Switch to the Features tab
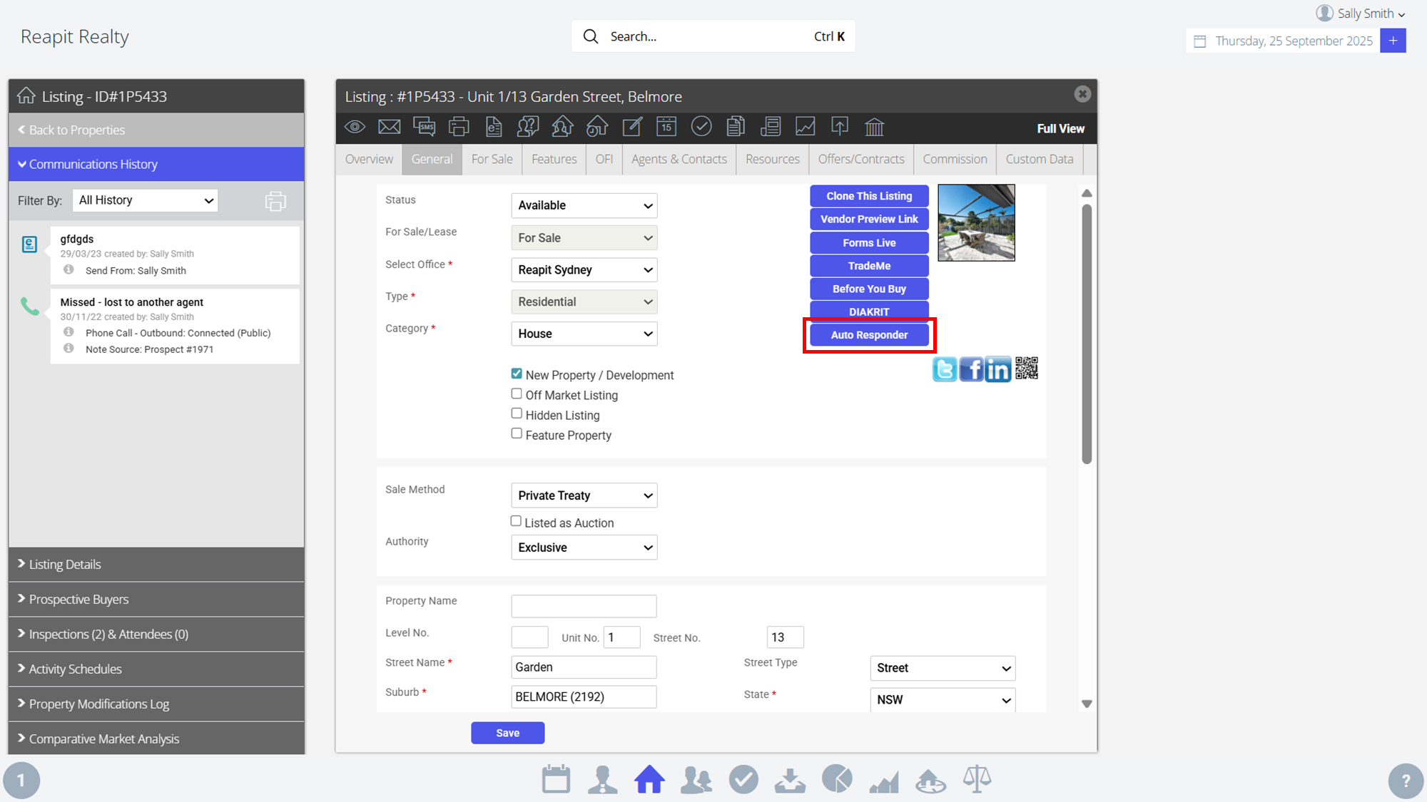 (554, 159)
